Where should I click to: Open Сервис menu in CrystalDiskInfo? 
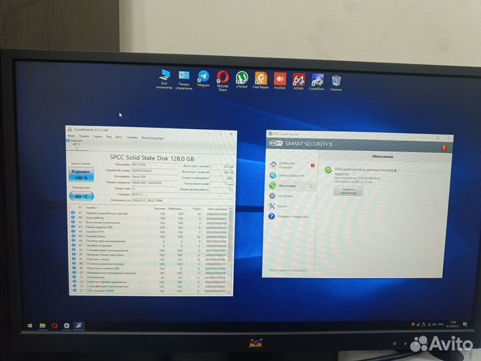tap(98, 136)
